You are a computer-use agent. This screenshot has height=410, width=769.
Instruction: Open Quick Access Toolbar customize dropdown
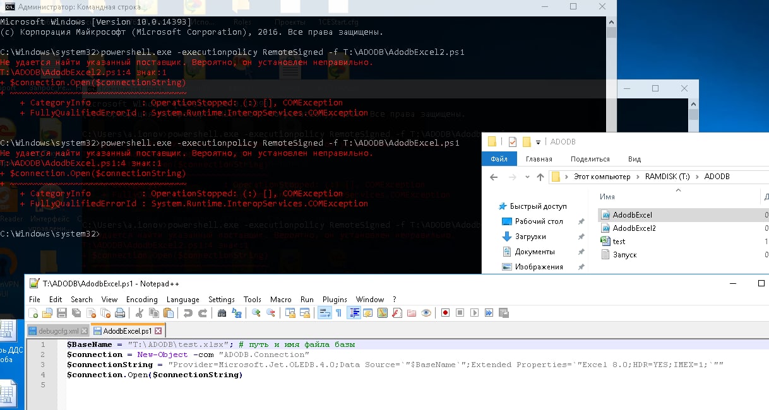[539, 142]
